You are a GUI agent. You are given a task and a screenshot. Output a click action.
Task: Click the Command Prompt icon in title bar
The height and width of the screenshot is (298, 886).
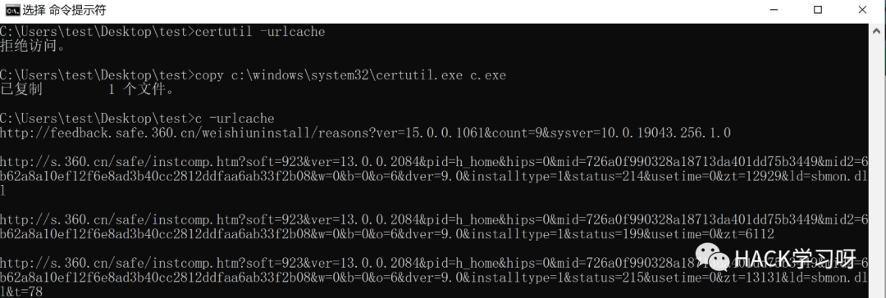click(x=12, y=10)
